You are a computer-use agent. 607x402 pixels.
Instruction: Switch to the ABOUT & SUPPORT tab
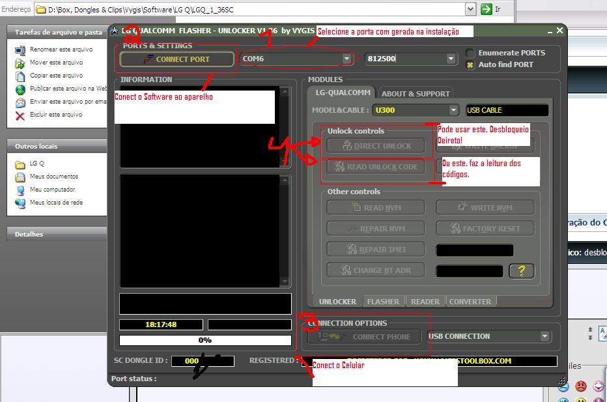coord(415,93)
